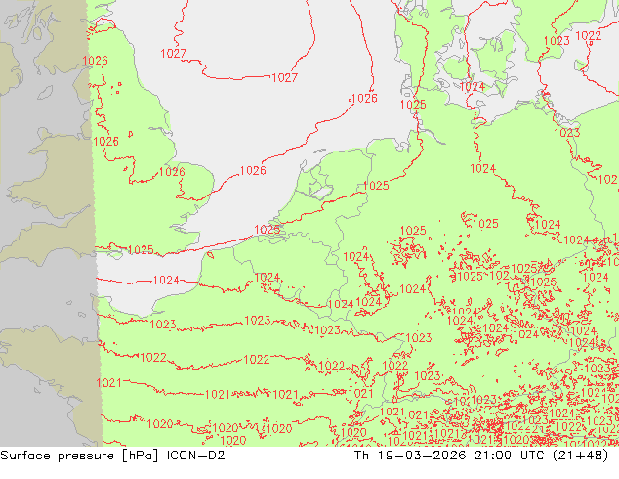
Task: Click the leftmost 1022 label over western France
Action: click(x=153, y=358)
